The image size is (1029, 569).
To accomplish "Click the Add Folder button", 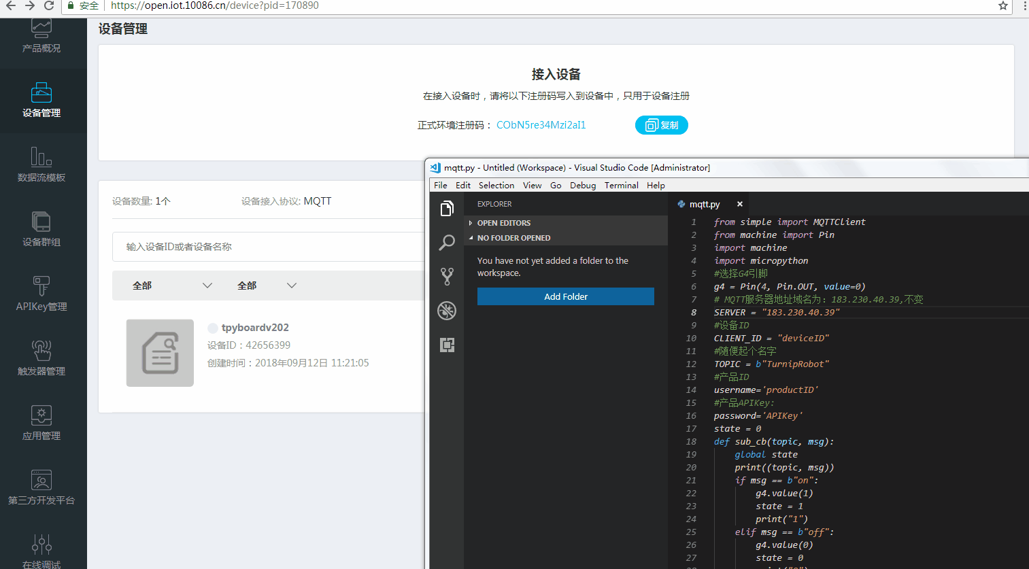I will 565,296.
